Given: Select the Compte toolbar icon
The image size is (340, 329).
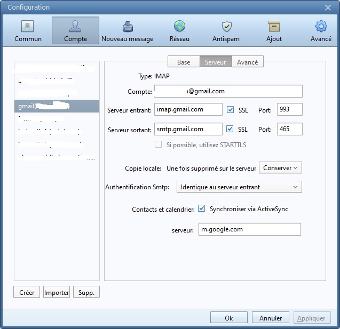Looking at the screenshot, I should [x=75, y=31].
